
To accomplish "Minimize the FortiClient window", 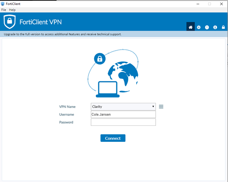I will coord(198,4).
